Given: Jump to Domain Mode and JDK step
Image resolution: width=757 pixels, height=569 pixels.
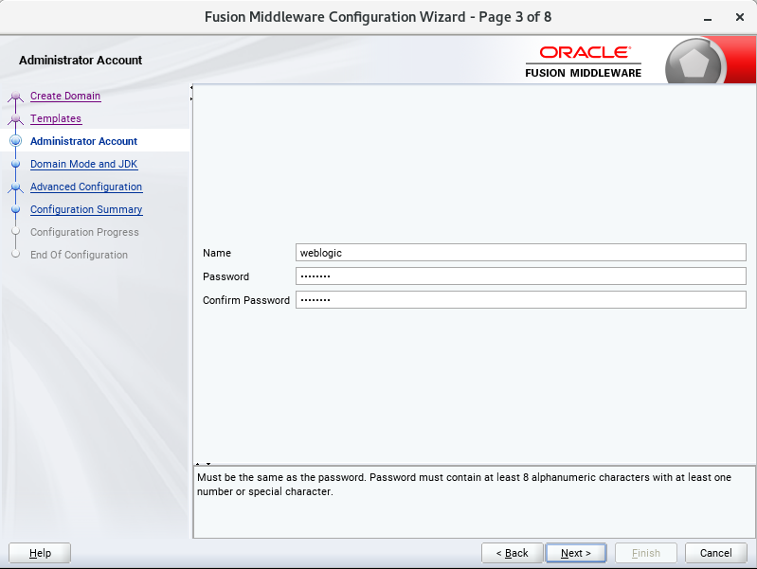Looking at the screenshot, I should tap(83, 164).
